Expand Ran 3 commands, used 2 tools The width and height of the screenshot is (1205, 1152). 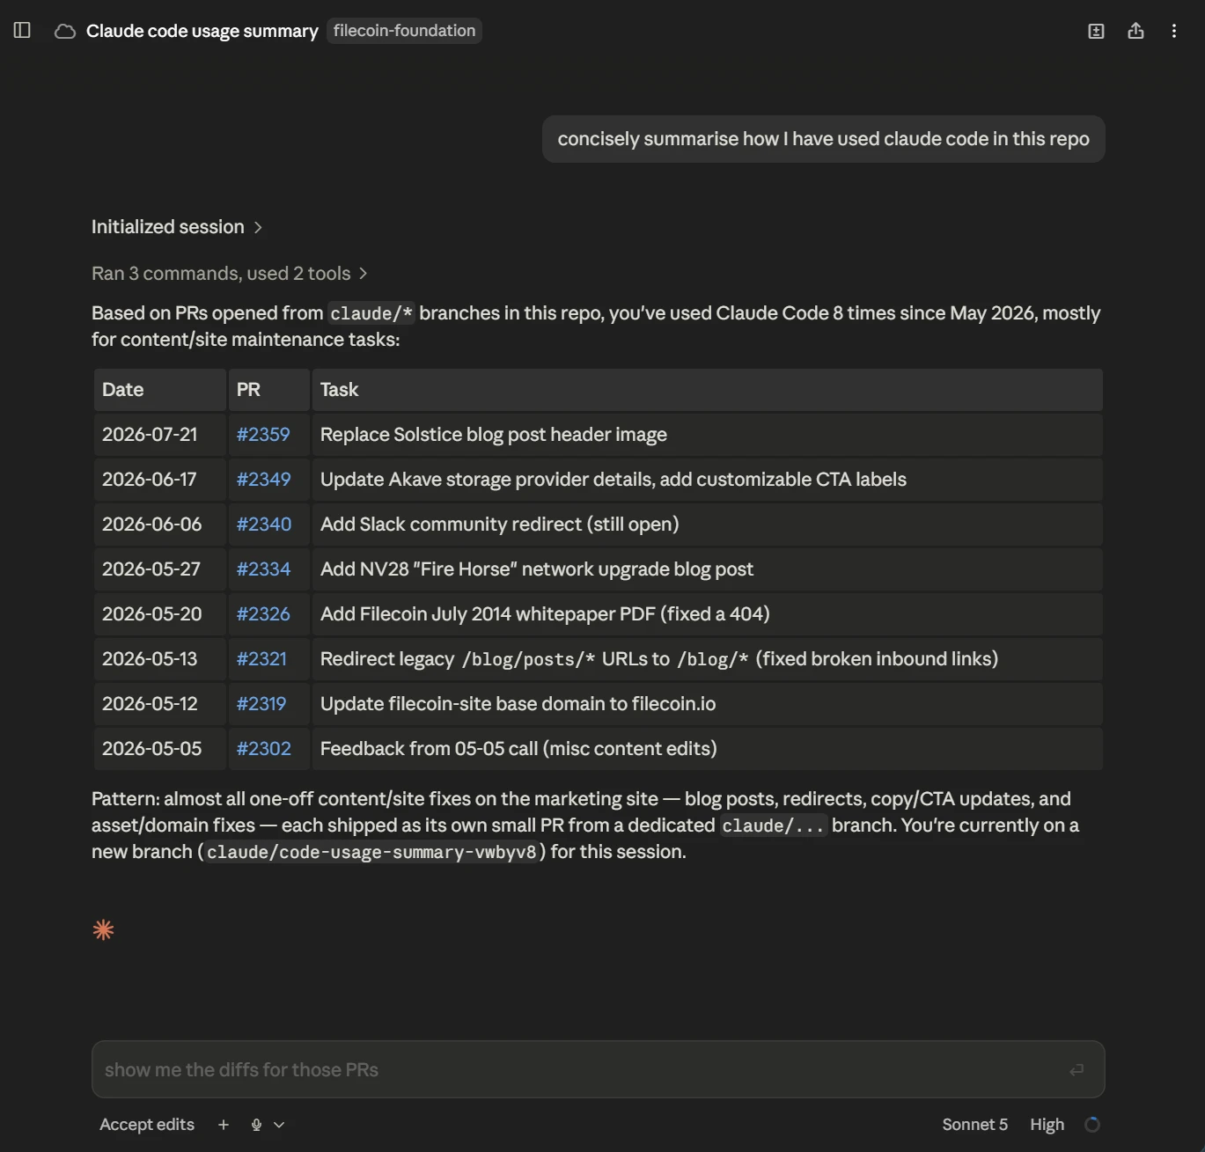[x=230, y=274]
